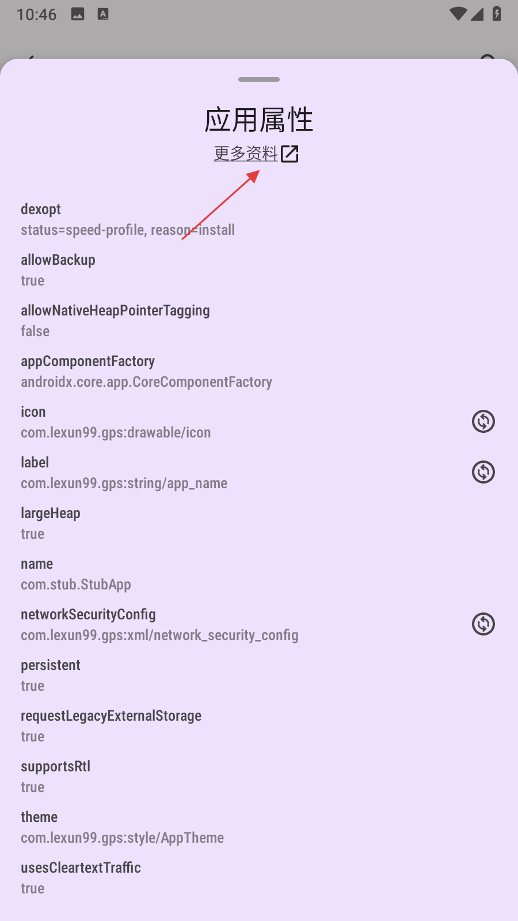The width and height of the screenshot is (518, 921).
Task: Click the largeHeap property entry
Action: pos(51,523)
